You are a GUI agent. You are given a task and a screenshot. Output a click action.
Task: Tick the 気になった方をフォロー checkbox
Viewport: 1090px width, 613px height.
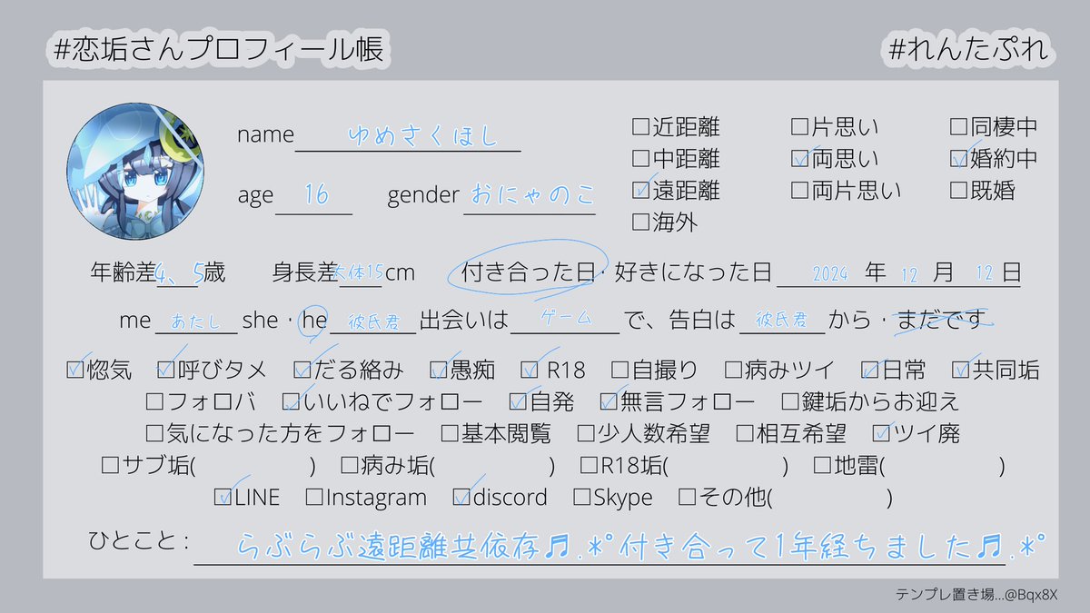154,433
